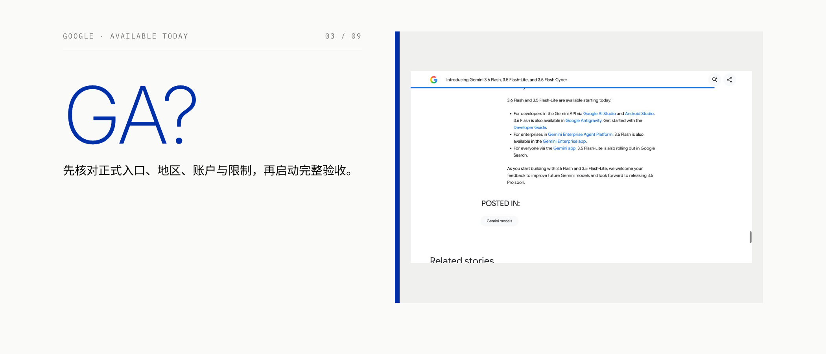
Task: Click the share icon in article header
Action: [729, 80]
